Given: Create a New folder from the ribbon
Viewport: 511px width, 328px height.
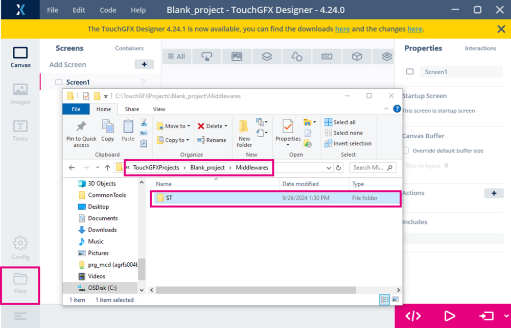Looking at the screenshot, I should [244, 134].
